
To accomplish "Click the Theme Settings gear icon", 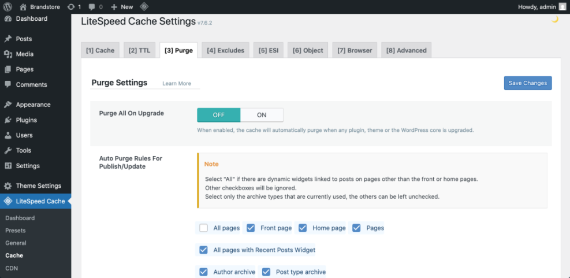I will click(x=8, y=186).
